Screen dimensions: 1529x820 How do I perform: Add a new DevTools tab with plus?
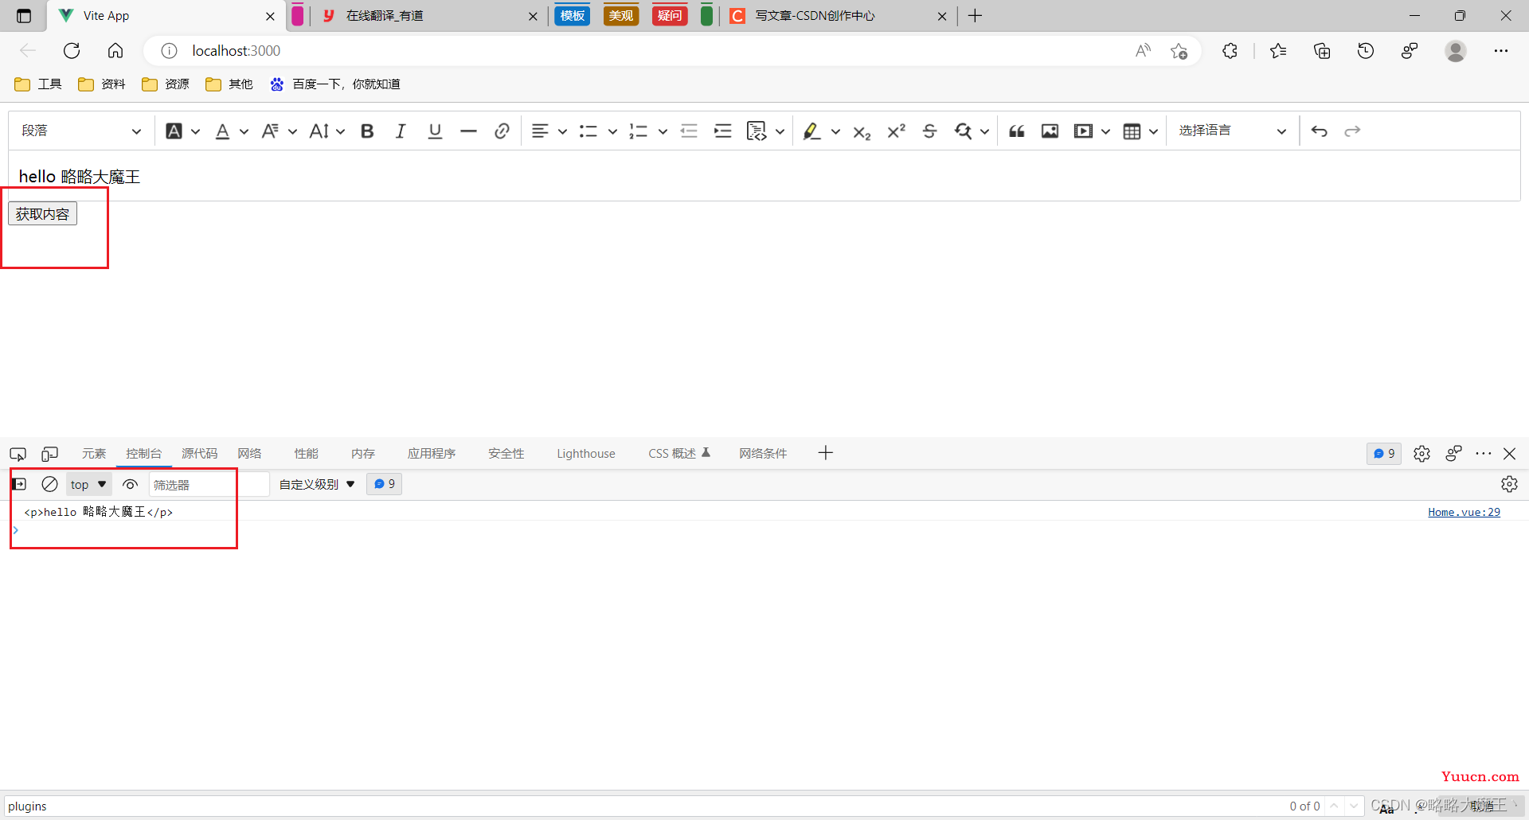pyautogui.click(x=826, y=453)
